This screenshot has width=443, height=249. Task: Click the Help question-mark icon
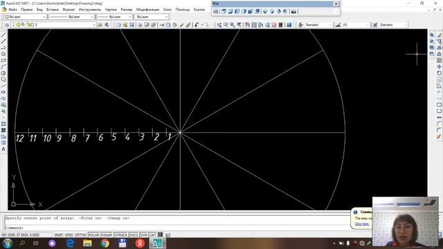(289, 25)
